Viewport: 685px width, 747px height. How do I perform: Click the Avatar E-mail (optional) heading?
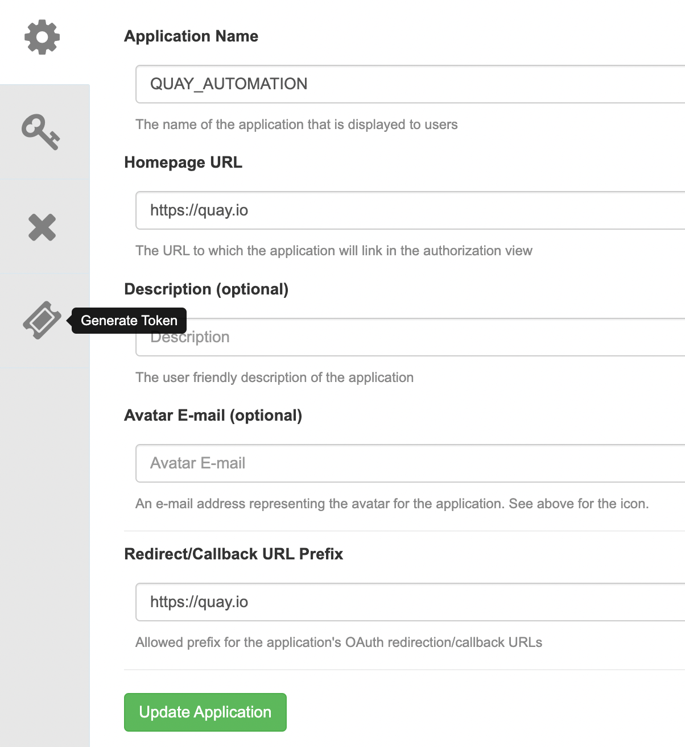213,416
